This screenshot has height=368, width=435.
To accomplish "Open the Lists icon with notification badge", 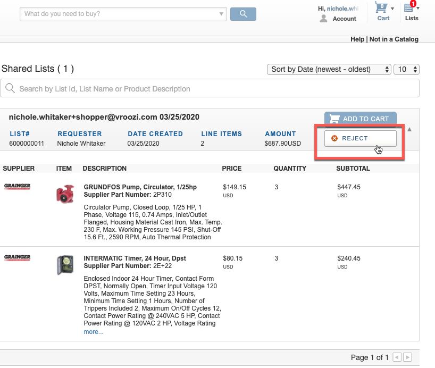I will point(409,7).
